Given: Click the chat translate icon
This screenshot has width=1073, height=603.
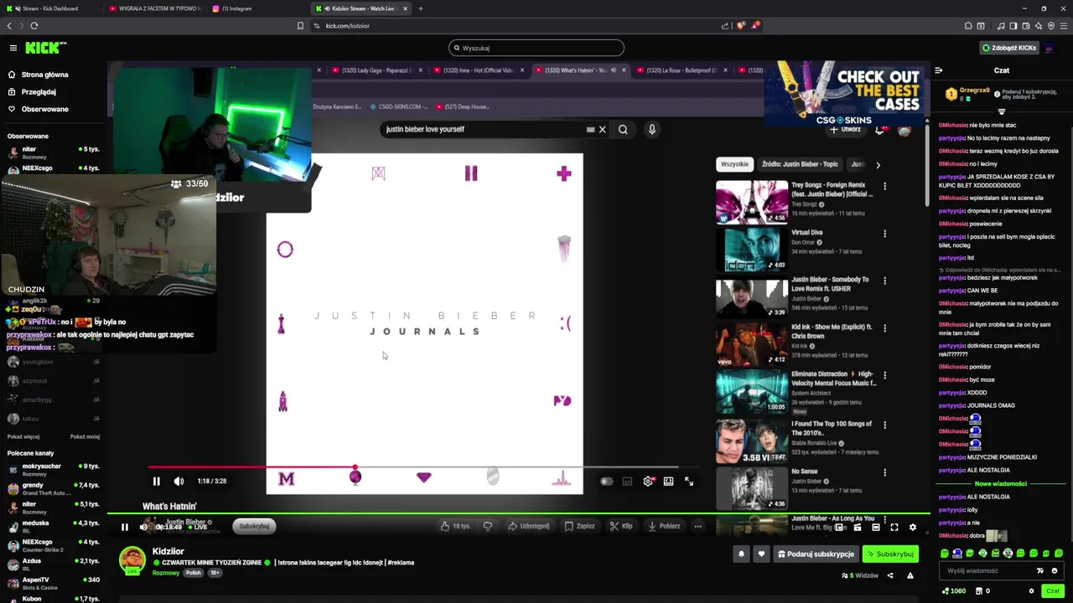Looking at the screenshot, I should click(1040, 571).
